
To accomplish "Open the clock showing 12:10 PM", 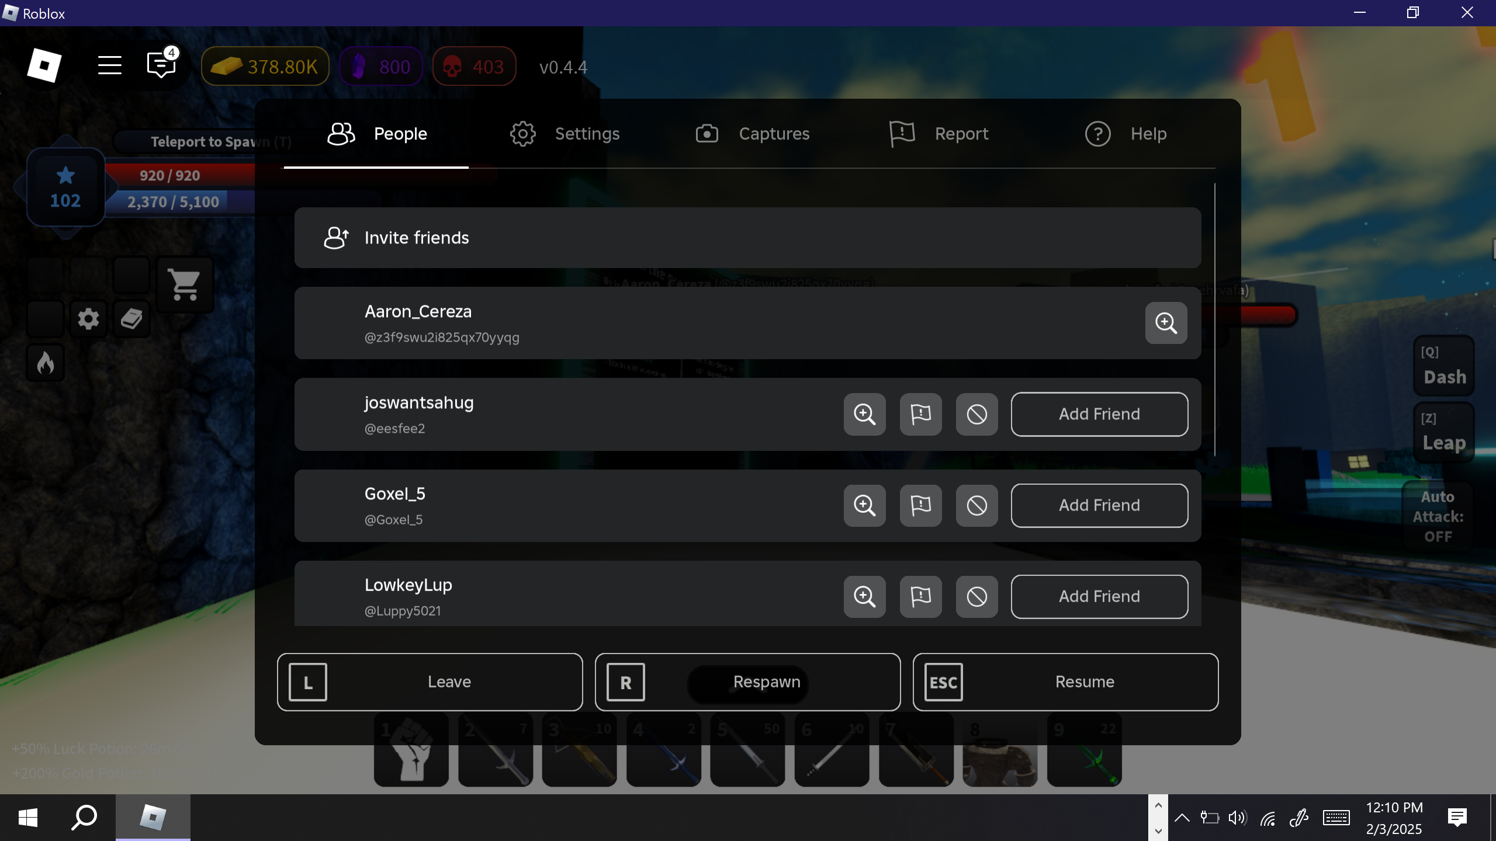I will [x=1394, y=818].
